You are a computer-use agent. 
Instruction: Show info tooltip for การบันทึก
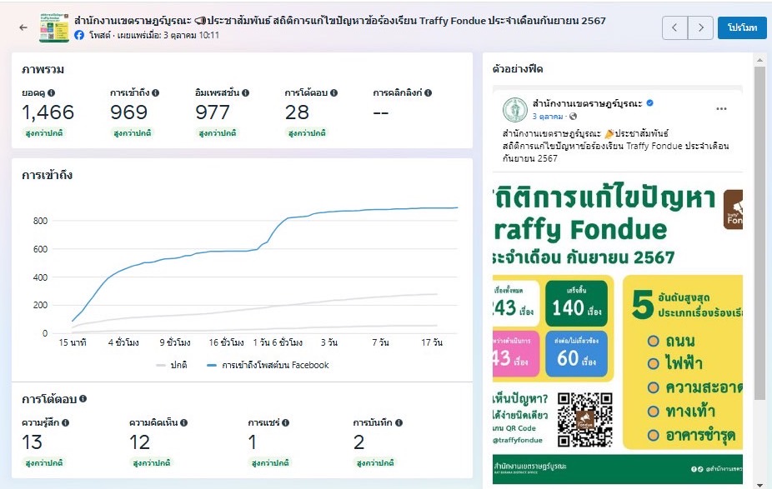click(x=399, y=422)
